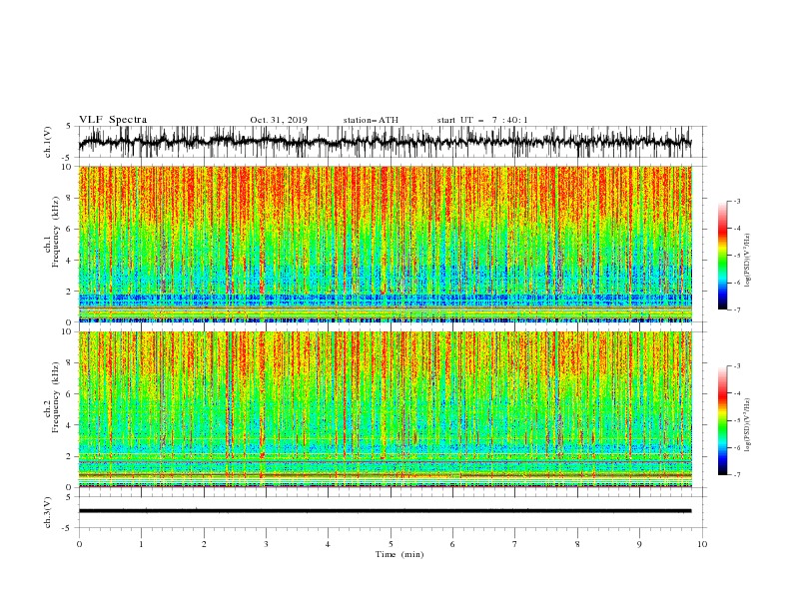The image size is (791, 611).
Task: Click time axis tick label "10"
Action: pyautogui.click(x=702, y=544)
